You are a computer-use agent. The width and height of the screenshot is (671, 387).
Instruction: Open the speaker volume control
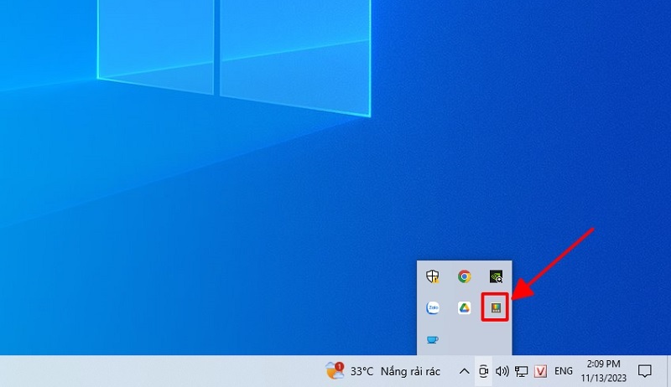pyautogui.click(x=502, y=370)
